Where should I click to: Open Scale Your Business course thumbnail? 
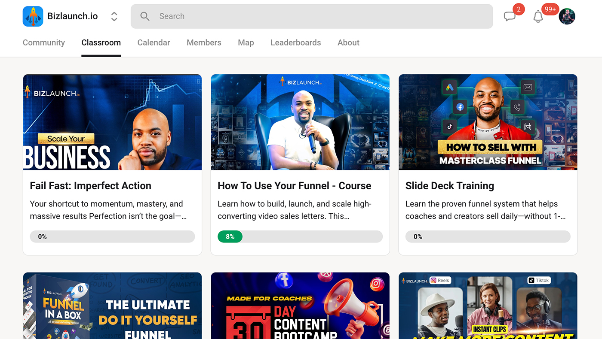[112, 122]
